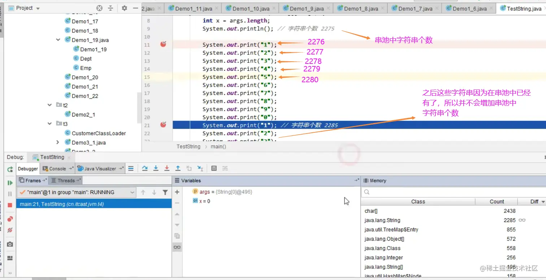The height and width of the screenshot is (280, 546).
Task: Collapse the t2 folder
Action: click(50, 105)
